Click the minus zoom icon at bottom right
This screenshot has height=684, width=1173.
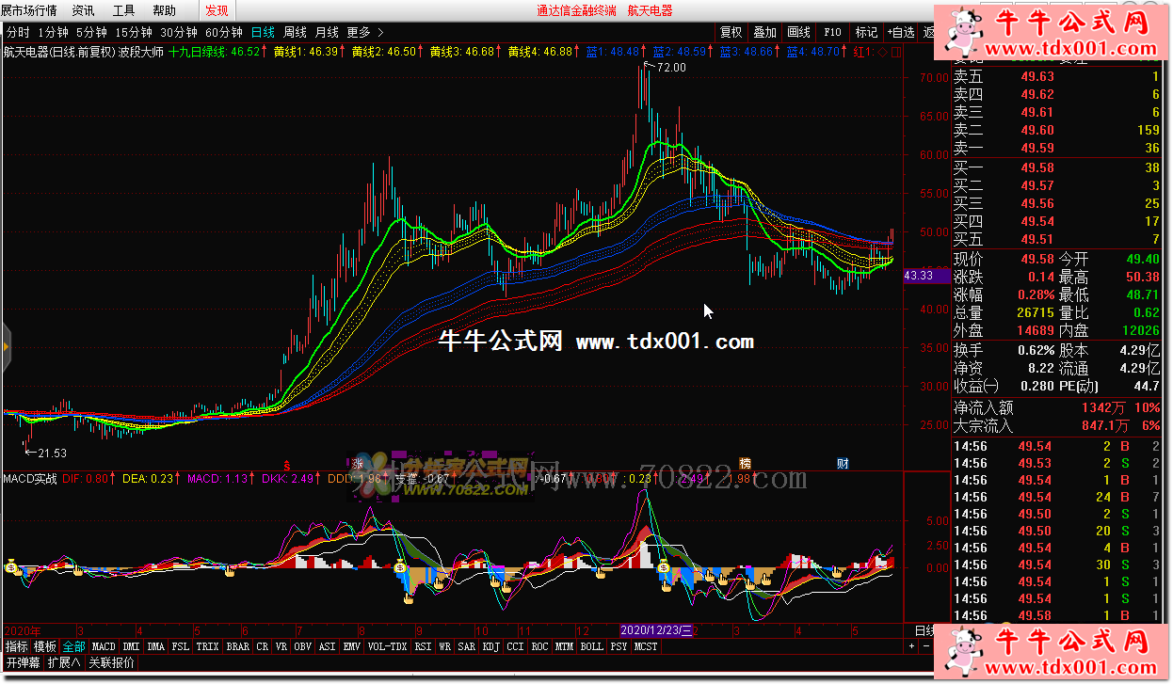[925, 647]
